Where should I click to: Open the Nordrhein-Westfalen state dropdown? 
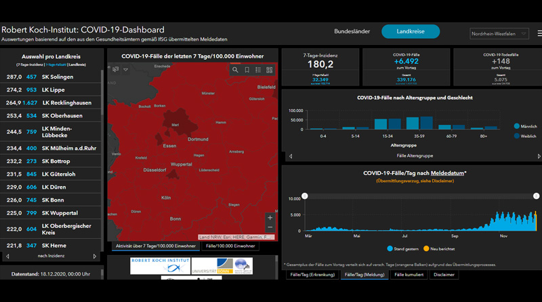[x=499, y=34]
